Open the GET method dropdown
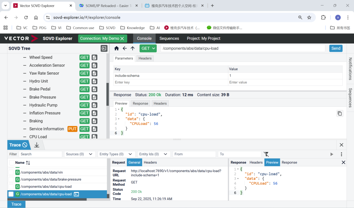Image resolution: width=354 pixels, height=208 pixels. pyautogui.click(x=148, y=48)
